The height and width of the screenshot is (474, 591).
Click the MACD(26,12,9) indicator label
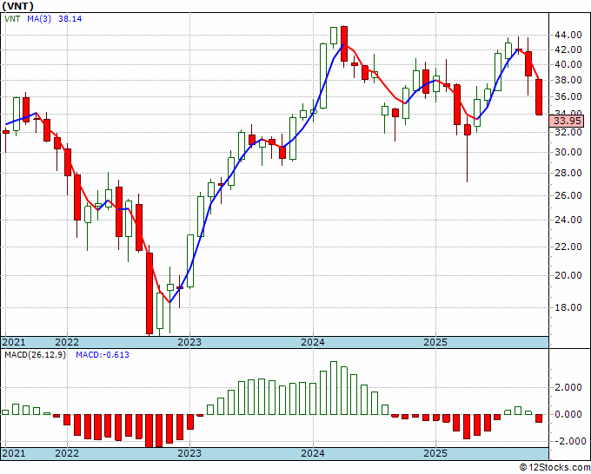click(35, 355)
